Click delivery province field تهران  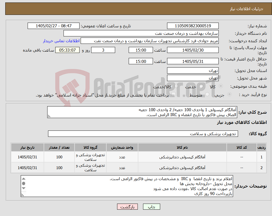[193, 71]
